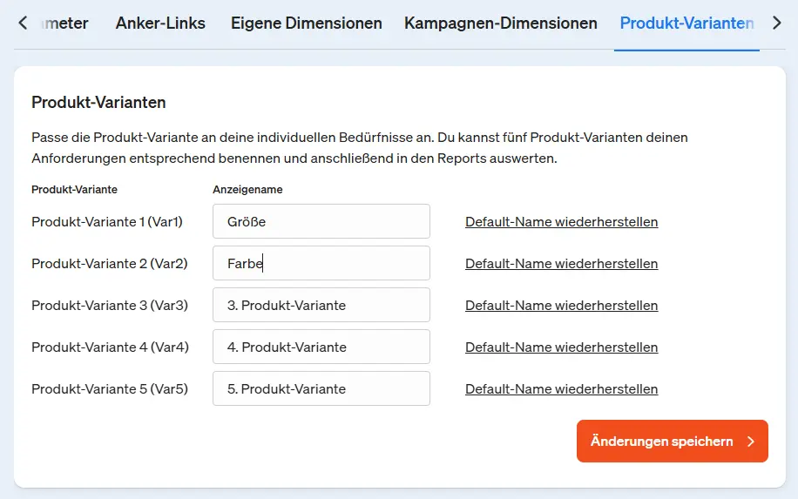
Task: Reset Var2 to its default name
Action: click(561, 264)
